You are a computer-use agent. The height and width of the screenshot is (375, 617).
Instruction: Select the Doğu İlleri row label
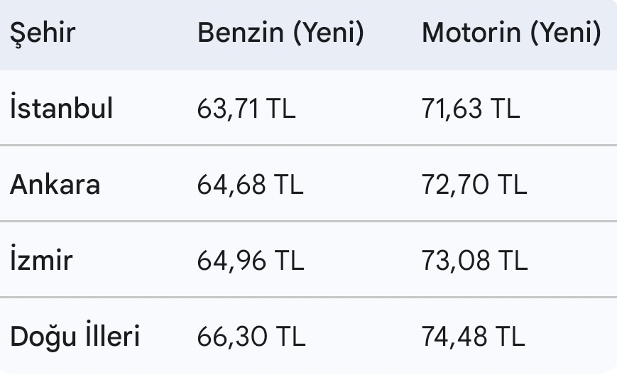pos(75,336)
